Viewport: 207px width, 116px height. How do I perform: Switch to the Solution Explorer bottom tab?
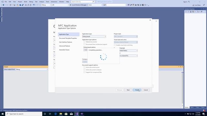click(x=187, y=107)
